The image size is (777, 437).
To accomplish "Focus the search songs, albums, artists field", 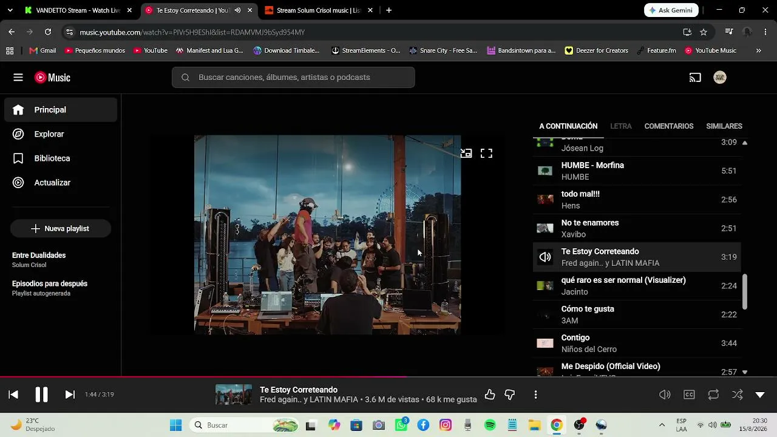I will (x=293, y=78).
